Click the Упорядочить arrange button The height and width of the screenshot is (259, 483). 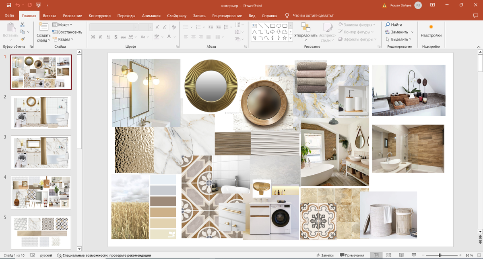click(305, 31)
